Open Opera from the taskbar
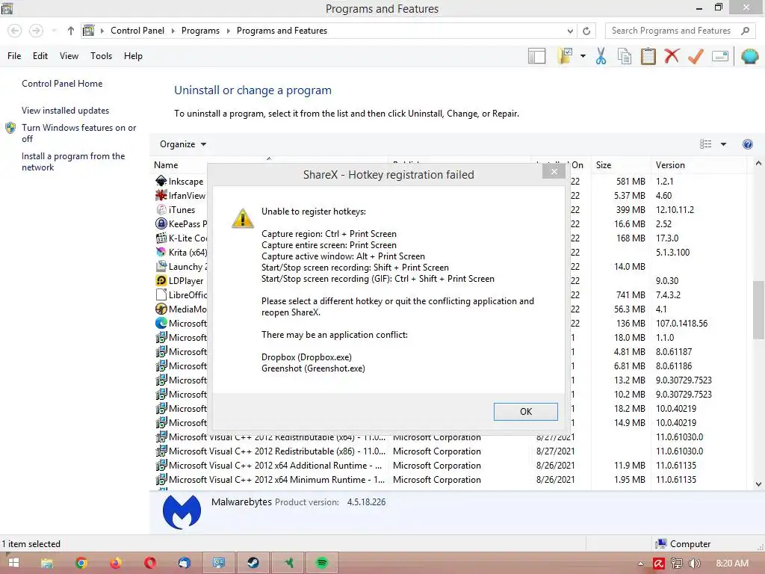This screenshot has height=574, width=765. [149, 563]
